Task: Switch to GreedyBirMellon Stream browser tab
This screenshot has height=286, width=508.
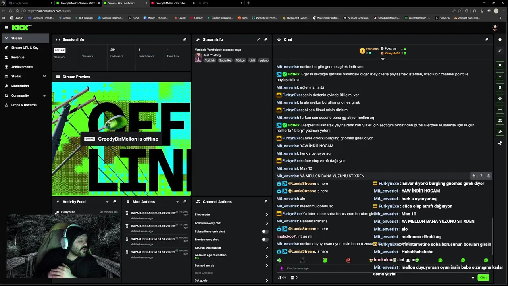Action: (x=77, y=3)
